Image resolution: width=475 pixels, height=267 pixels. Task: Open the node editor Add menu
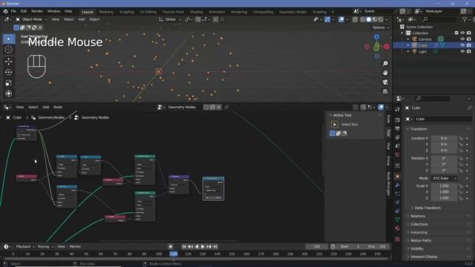tap(46, 107)
